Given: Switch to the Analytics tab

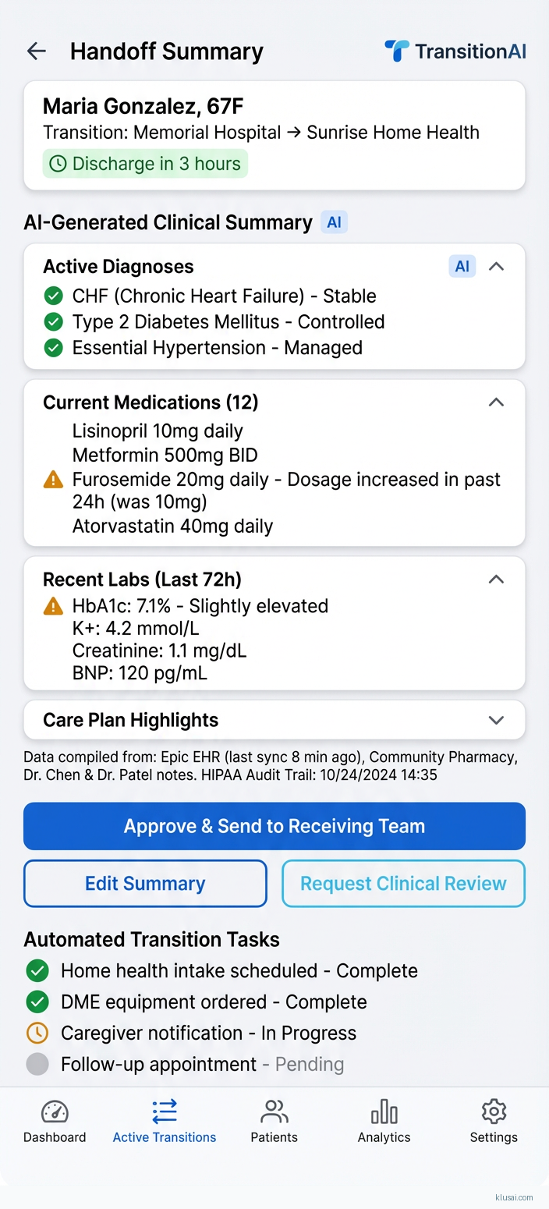Looking at the screenshot, I should (x=384, y=1120).
